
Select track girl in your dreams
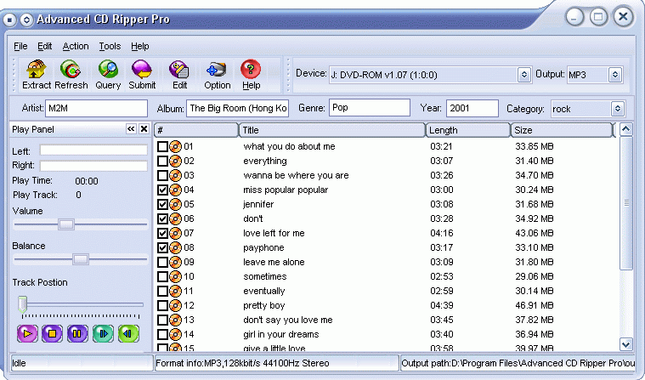point(281,334)
